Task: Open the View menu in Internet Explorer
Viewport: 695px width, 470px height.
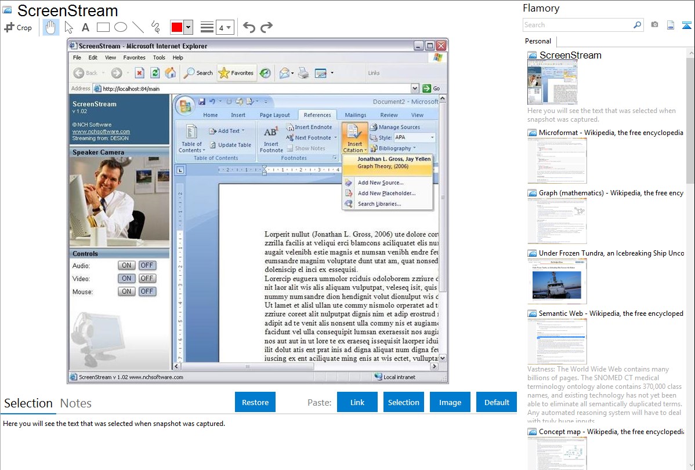Action: click(110, 57)
